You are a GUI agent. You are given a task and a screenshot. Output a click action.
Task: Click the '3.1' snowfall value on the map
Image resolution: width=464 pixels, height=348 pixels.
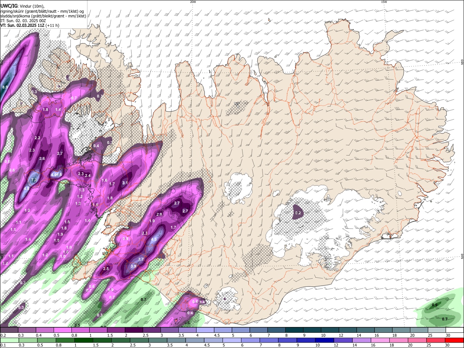coord(125,183)
